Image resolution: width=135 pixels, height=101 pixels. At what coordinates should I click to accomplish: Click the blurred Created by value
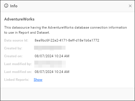tap(50, 48)
